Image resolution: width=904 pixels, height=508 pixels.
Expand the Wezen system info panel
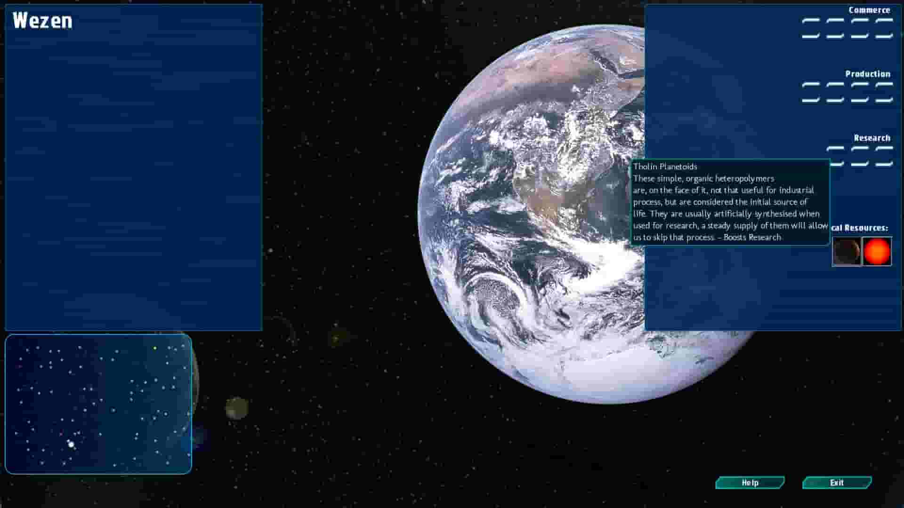pos(133,165)
